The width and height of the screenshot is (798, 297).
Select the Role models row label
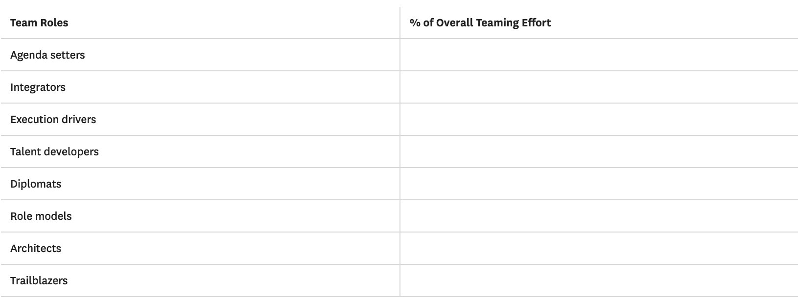click(x=41, y=216)
